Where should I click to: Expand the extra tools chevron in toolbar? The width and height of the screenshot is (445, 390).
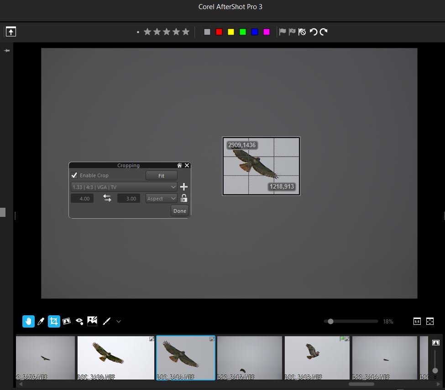119,321
